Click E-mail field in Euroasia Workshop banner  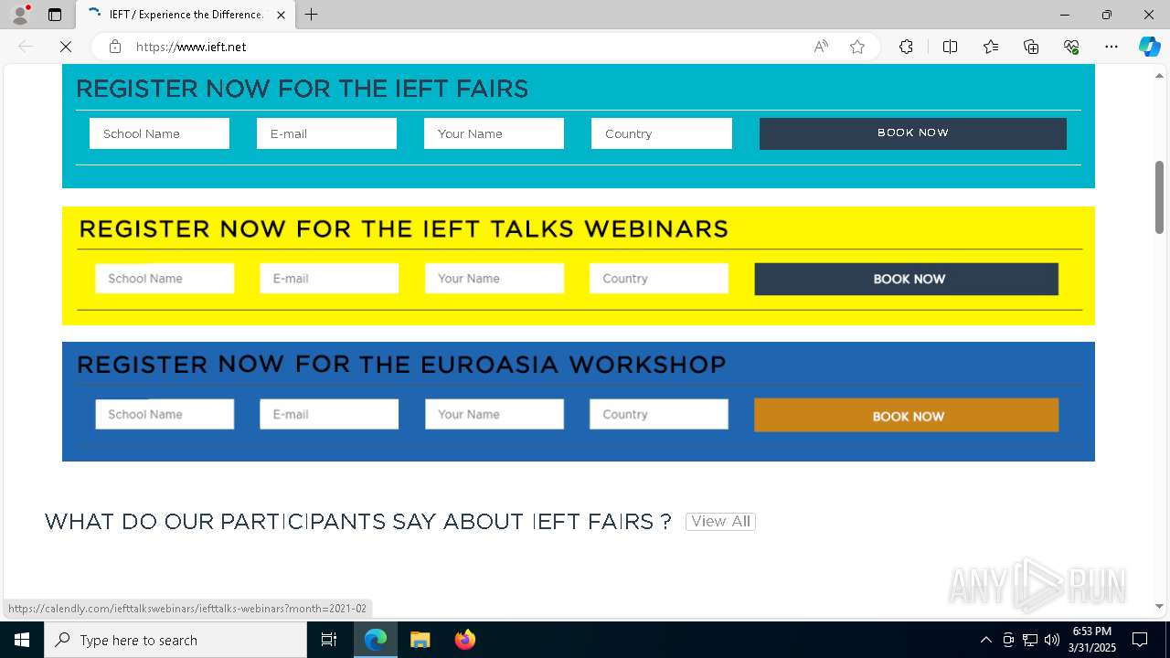tap(329, 414)
